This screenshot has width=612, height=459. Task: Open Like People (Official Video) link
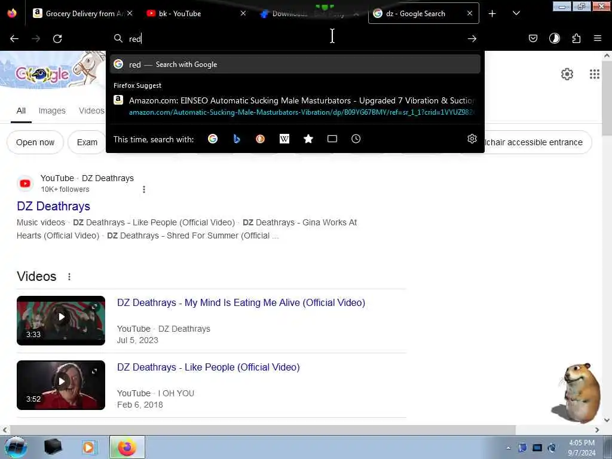[209, 368]
